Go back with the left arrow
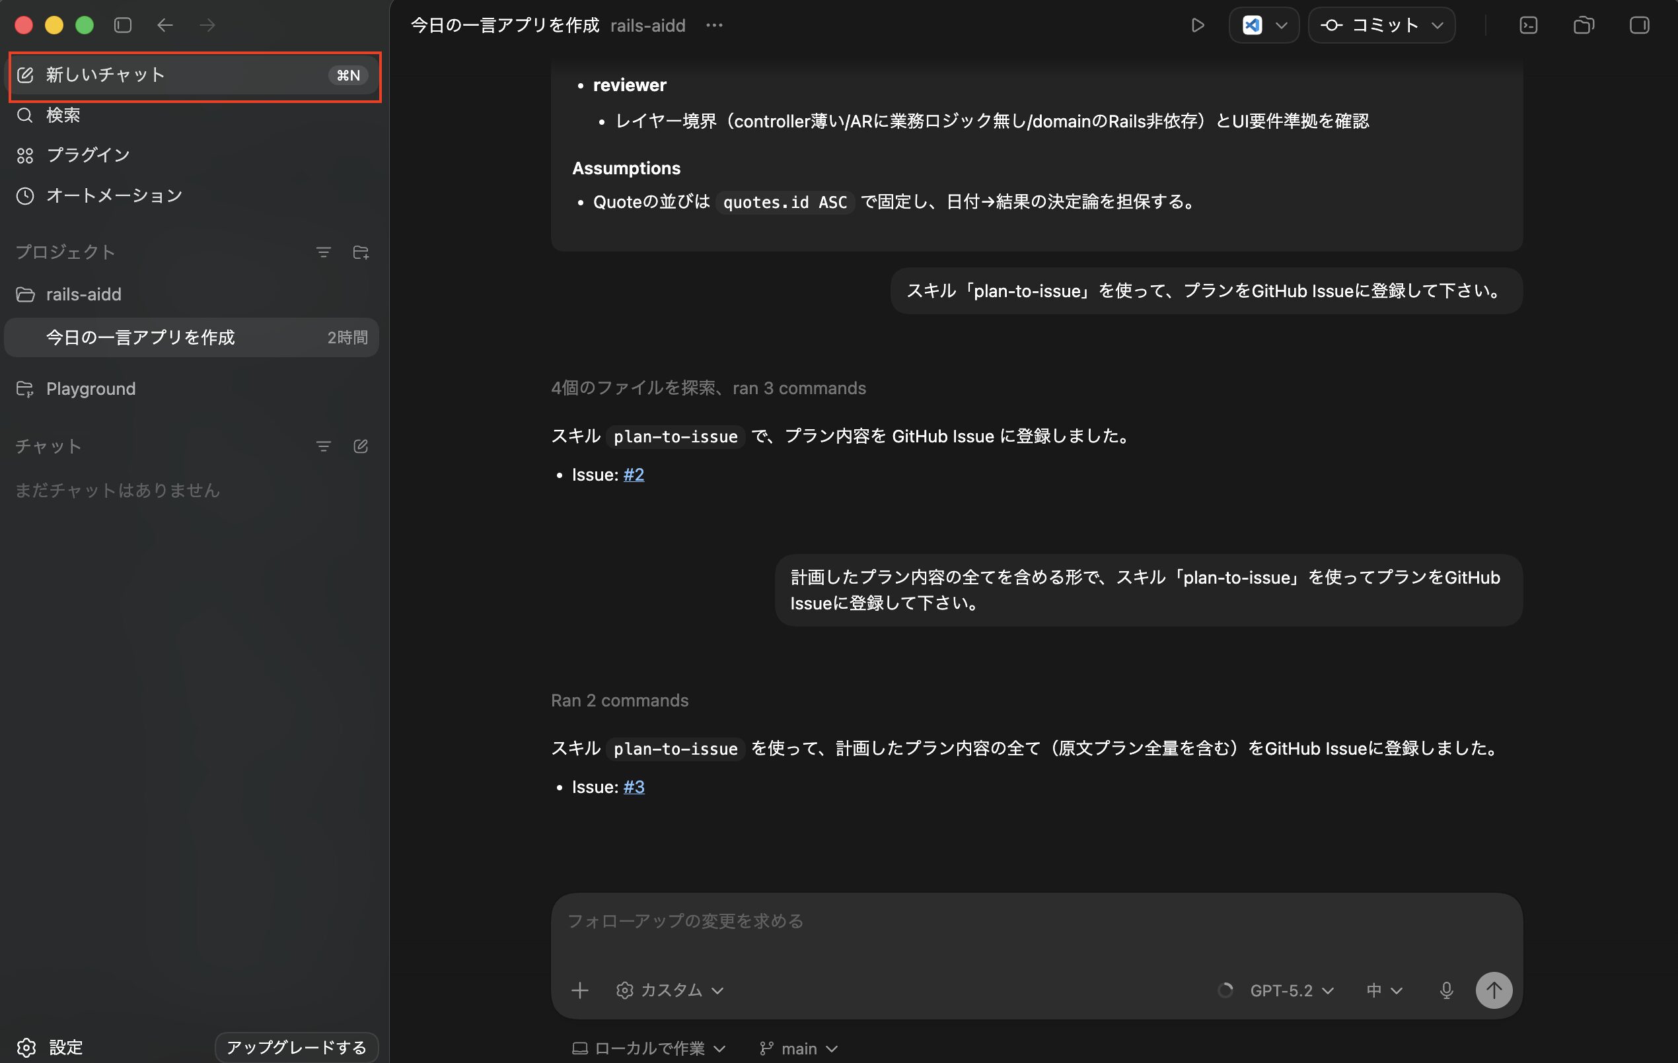1678x1063 pixels. [x=164, y=25]
